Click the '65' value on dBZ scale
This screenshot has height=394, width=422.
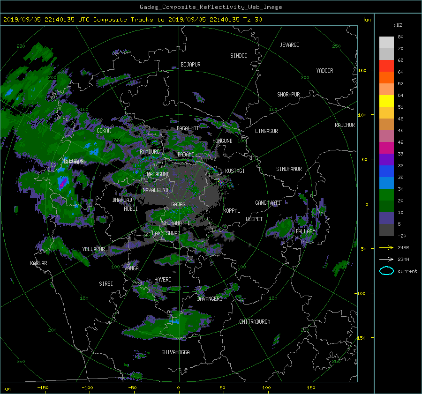click(400, 60)
